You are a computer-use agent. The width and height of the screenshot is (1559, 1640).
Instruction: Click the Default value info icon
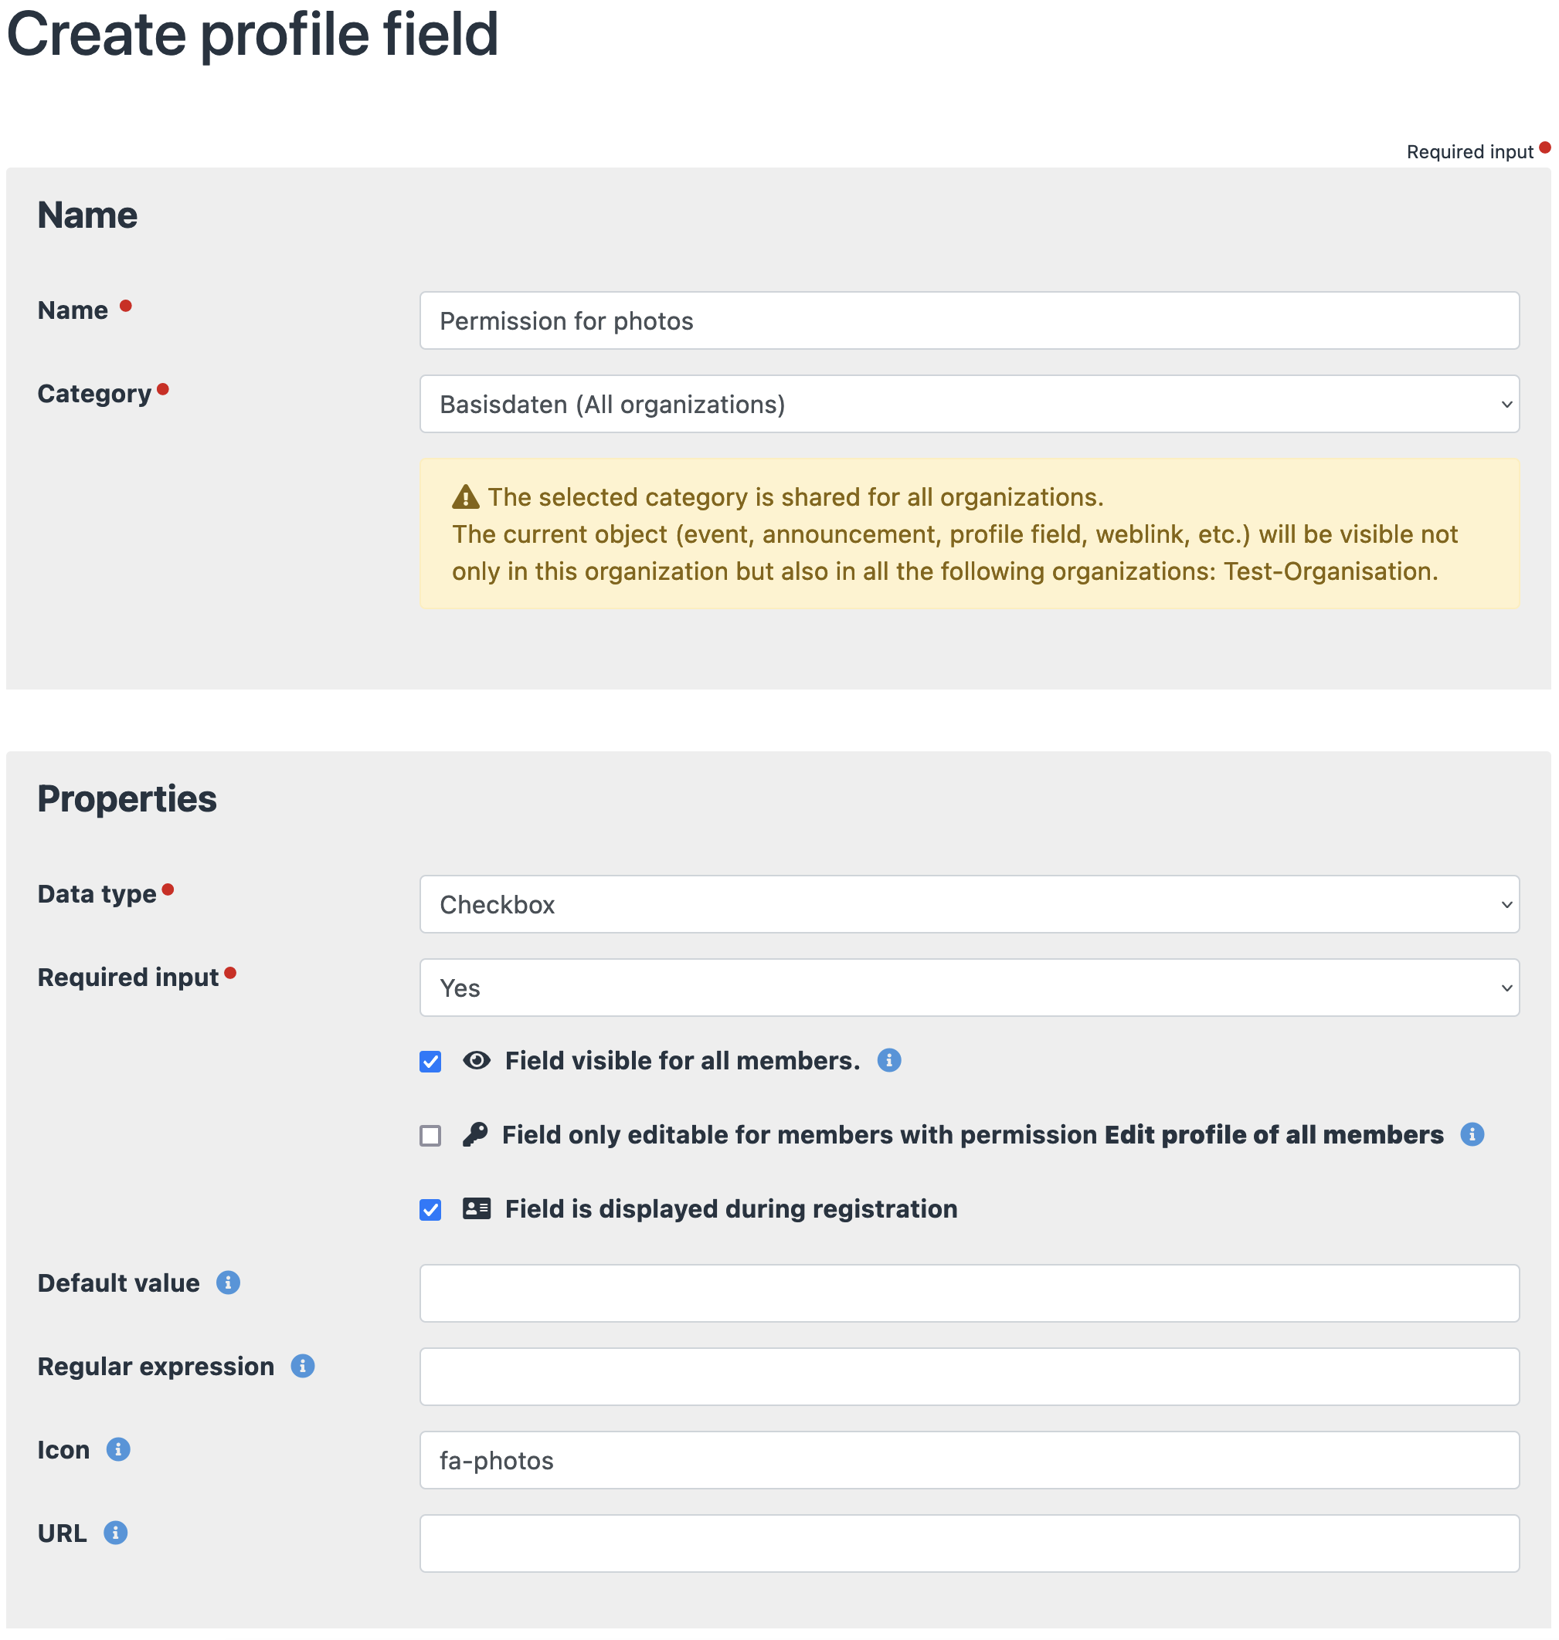pos(229,1282)
